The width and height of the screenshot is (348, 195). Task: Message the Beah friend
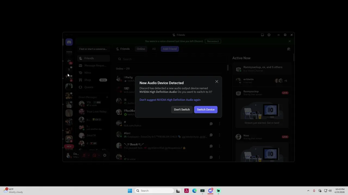click(211, 146)
